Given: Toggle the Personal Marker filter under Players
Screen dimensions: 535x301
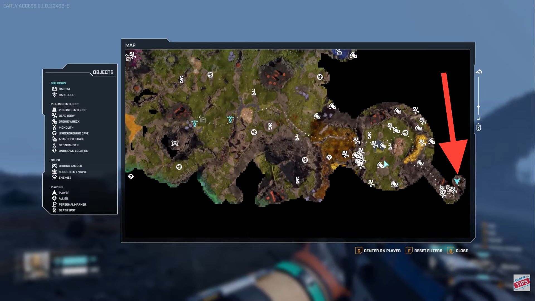Looking at the screenshot, I should (x=72, y=204).
